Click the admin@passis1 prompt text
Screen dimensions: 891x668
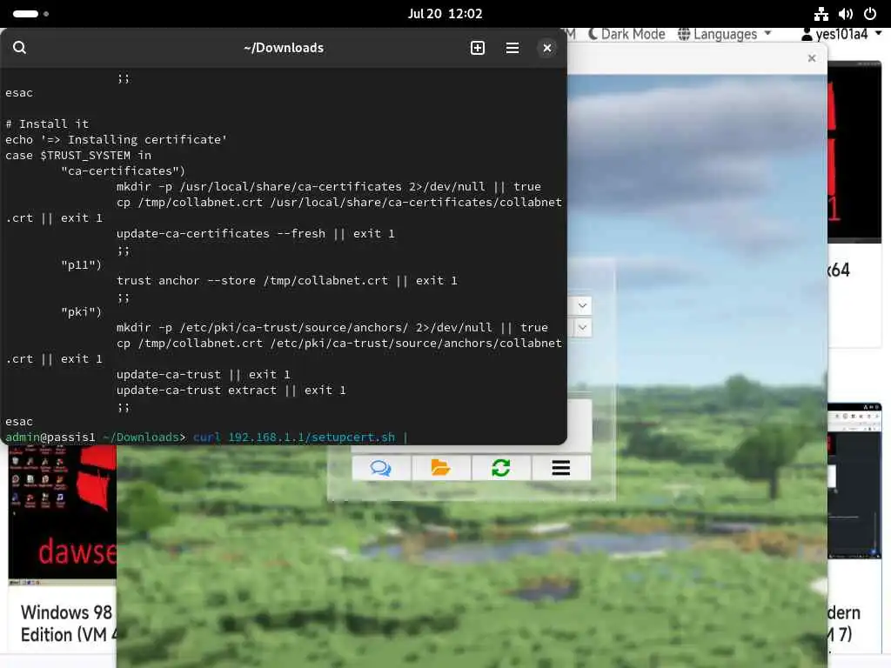coord(50,438)
